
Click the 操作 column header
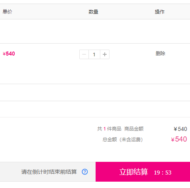(159, 12)
